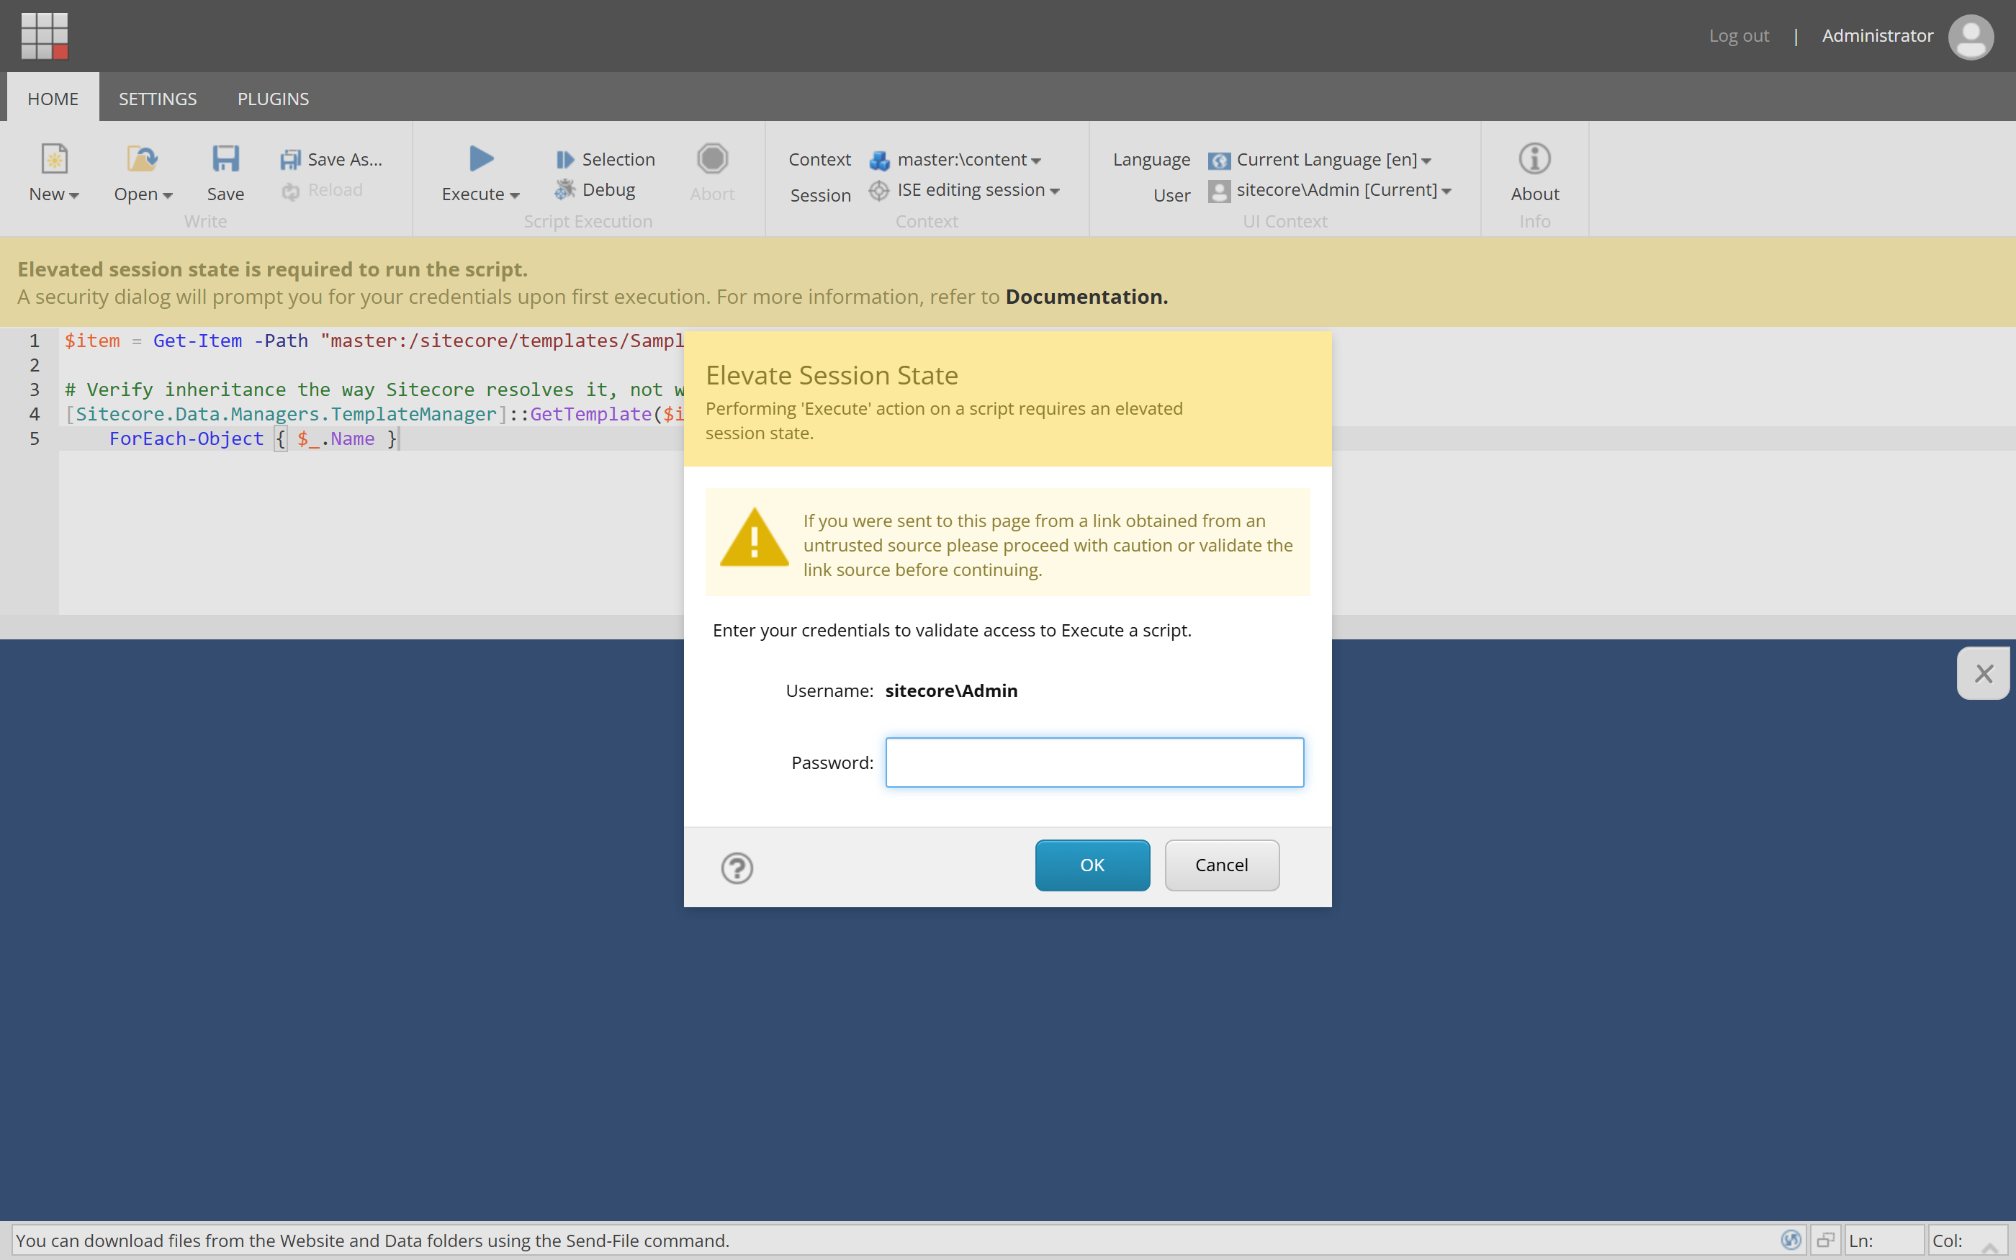Switch to the SETTINGS tab
The height and width of the screenshot is (1260, 2016).
(158, 99)
